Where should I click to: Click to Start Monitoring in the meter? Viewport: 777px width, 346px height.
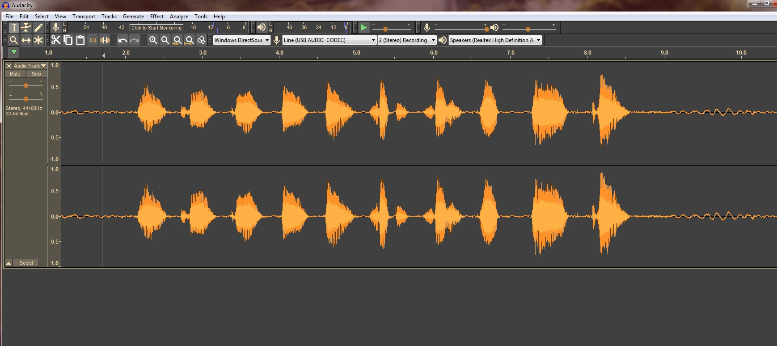[x=156, y=28]
